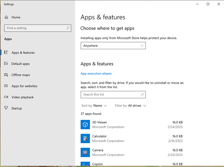Image resolution: width=224 pixels, height=167 pixels.
Task: Close the Settings window
Action: [x=218, y=4]
